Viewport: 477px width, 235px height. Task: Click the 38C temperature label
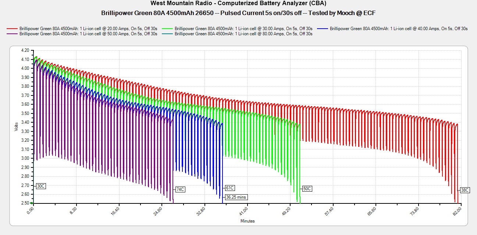pos(464,190)
